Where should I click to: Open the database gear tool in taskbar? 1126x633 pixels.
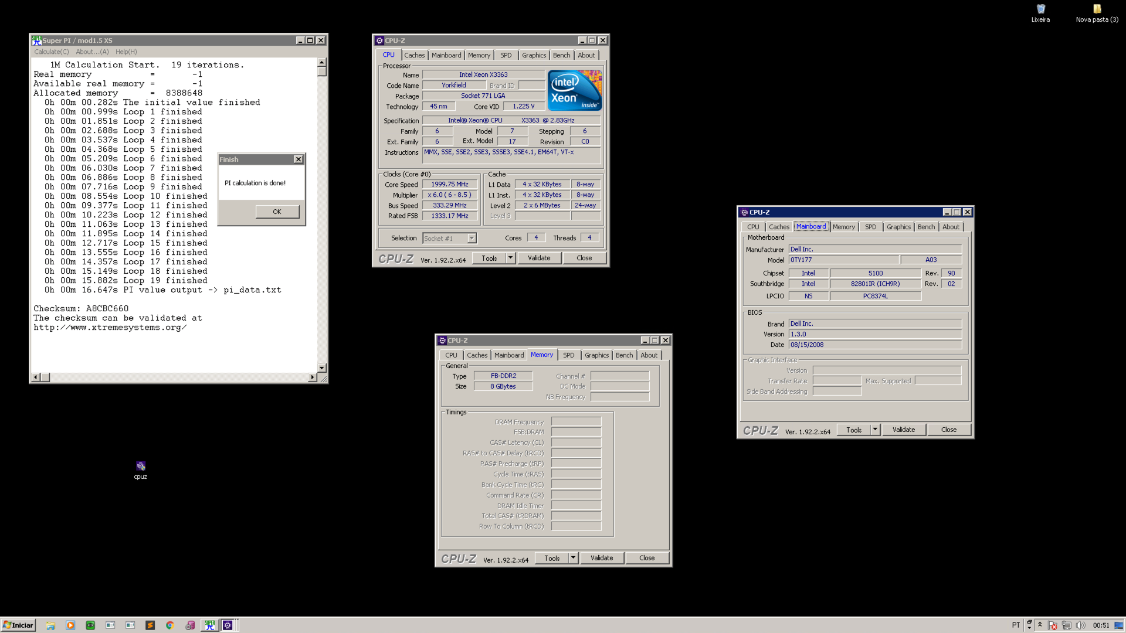click(x=190, y=625)
